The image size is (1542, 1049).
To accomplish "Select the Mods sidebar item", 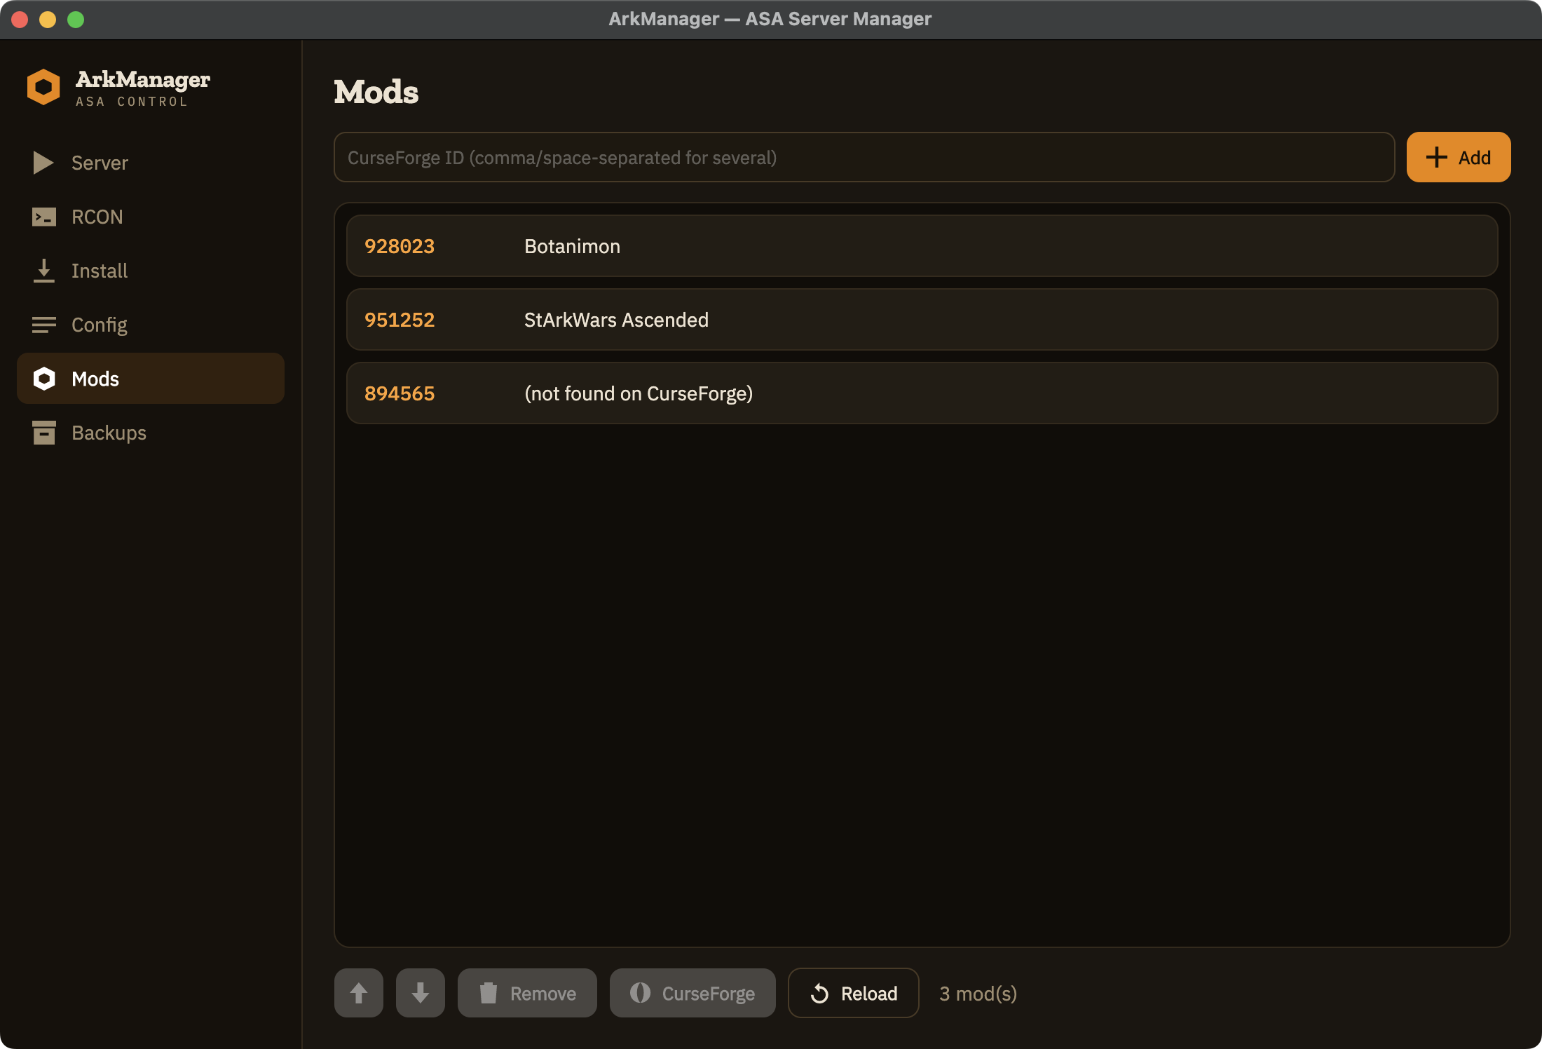I will (x=150, y=379).
